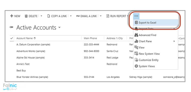Click the three-dots more commands button
This screenshot has width=191, height=92.
pos(136,16)
